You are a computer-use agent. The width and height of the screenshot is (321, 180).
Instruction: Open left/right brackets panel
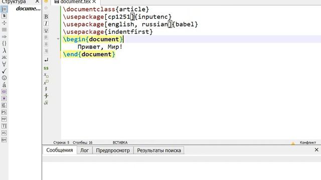(4, 105)
